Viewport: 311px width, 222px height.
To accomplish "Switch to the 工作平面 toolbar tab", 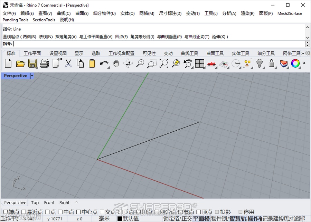I will click(x=32, y=53).
